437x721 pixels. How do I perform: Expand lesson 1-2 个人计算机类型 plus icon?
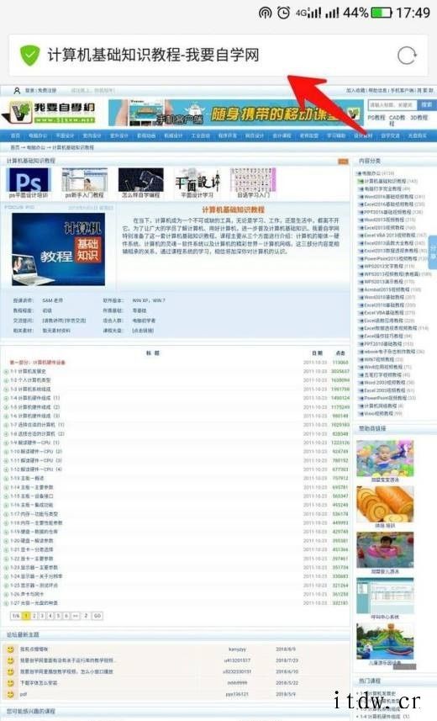[7, 380]
